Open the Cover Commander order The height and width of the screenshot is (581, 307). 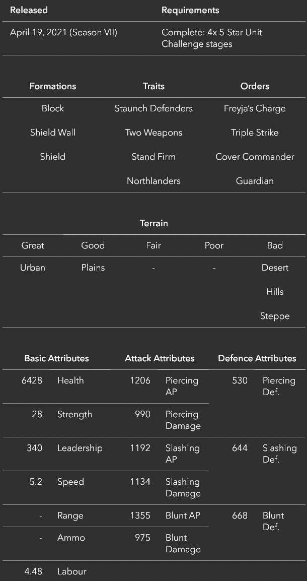click(255, 157)
